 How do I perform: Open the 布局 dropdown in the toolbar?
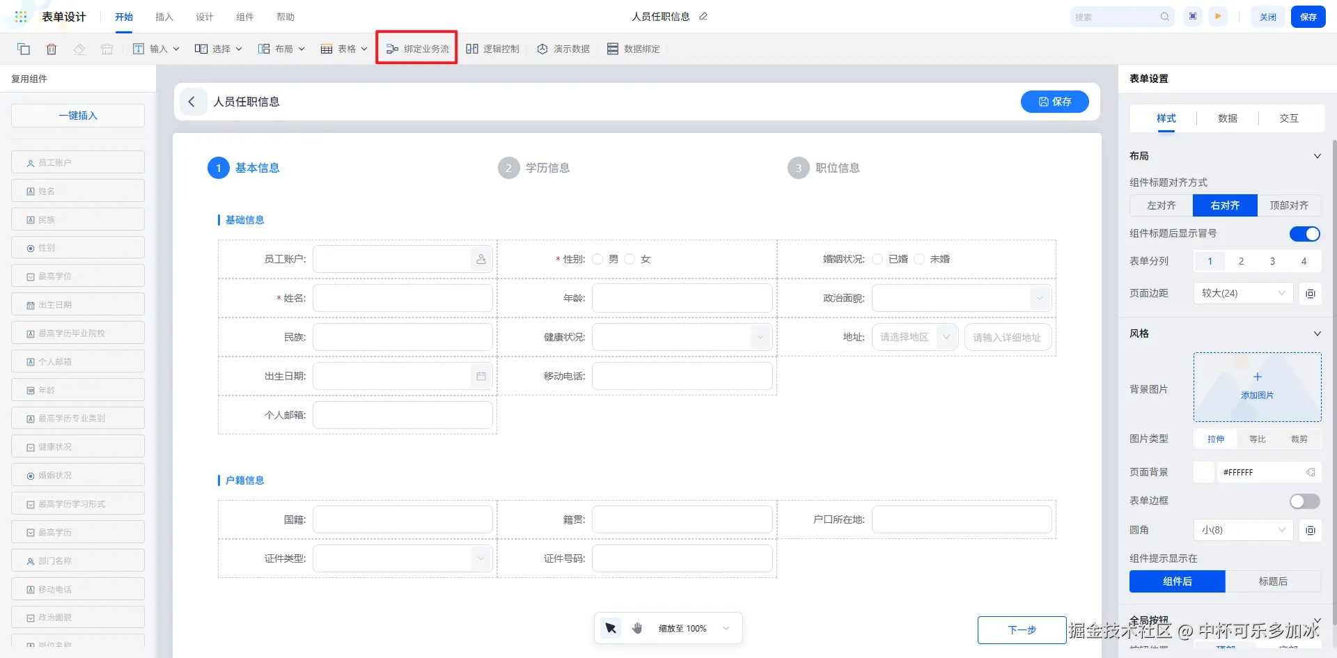[x=281, y=49]
